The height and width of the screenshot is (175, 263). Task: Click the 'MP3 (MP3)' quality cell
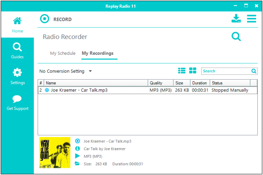(160, 90)
